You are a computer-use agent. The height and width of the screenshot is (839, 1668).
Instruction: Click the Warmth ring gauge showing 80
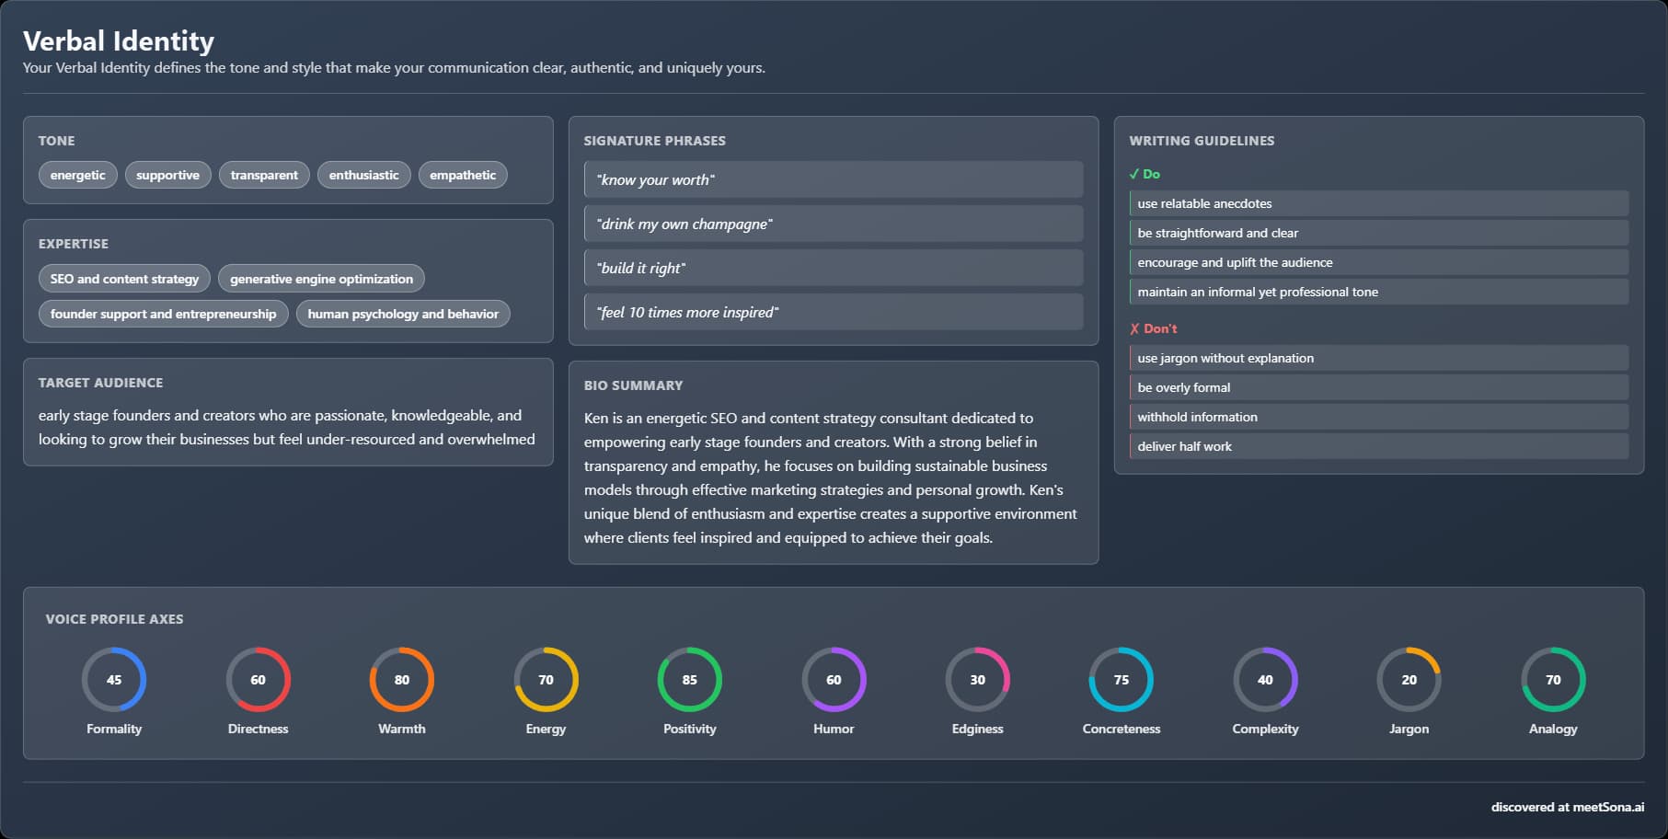(402, 680)
